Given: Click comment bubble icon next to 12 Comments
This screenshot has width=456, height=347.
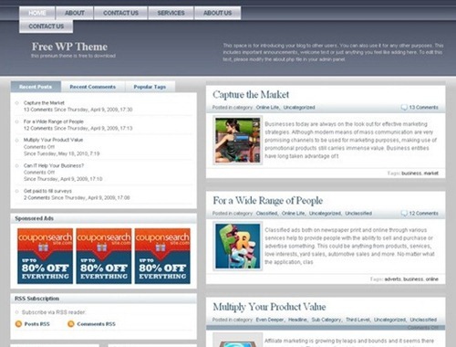Looking at the screenshot, I should tap(404, 213).
